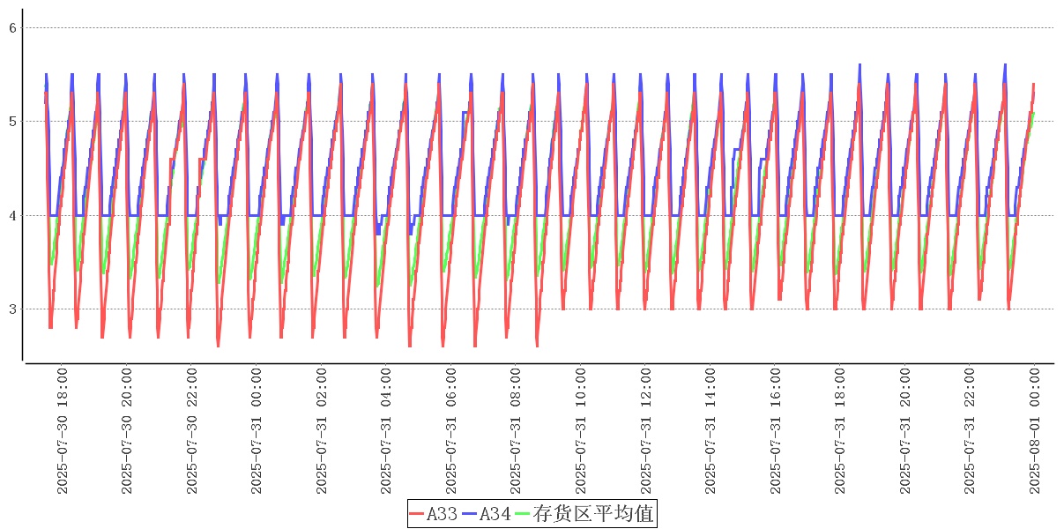Screen dimensions: 1064x529
Task: Click the blue A34 legend line swatch
Action: coord(469,513)
